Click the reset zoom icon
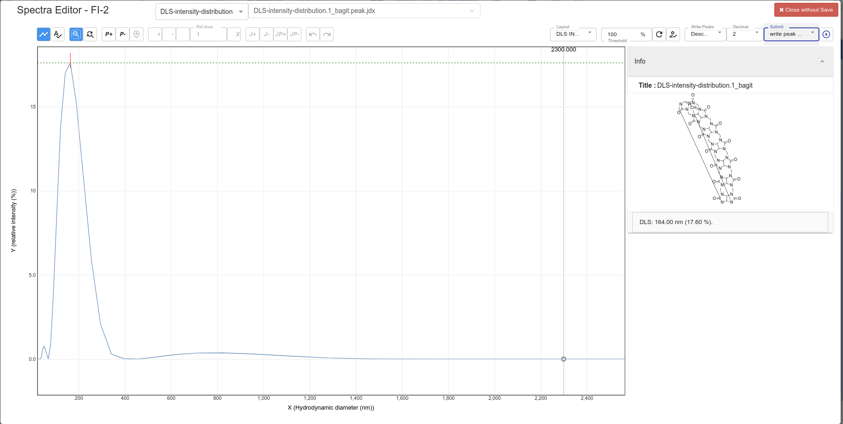 [x=90, y=34]
